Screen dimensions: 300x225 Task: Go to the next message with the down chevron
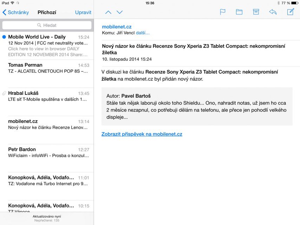point(119,12)
